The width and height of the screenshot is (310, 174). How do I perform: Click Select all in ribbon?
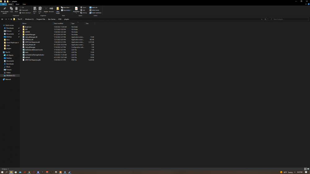[x=94, y=7]
